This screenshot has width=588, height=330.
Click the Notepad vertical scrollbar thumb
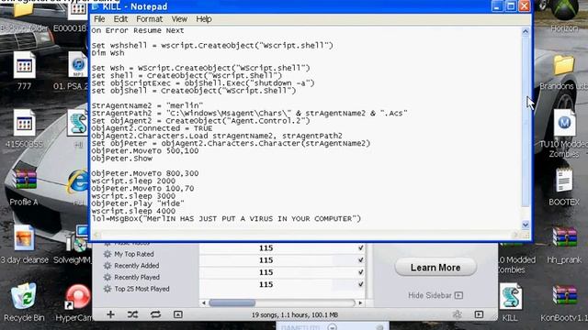[x=526, y=122]
